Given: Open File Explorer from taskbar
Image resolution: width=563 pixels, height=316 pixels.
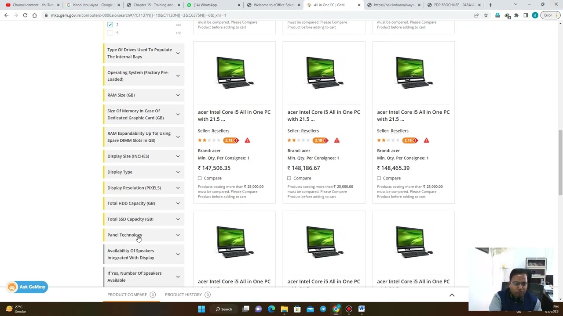Looking at the screenshot, I should tap(284, 309).
